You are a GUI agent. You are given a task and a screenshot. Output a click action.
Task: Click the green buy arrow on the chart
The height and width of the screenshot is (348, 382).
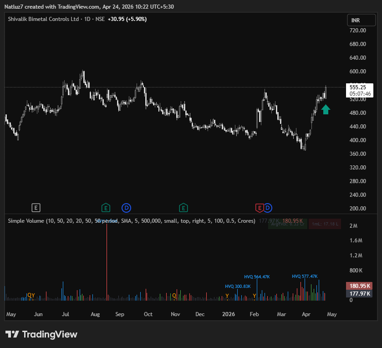(x=326, y=109)
